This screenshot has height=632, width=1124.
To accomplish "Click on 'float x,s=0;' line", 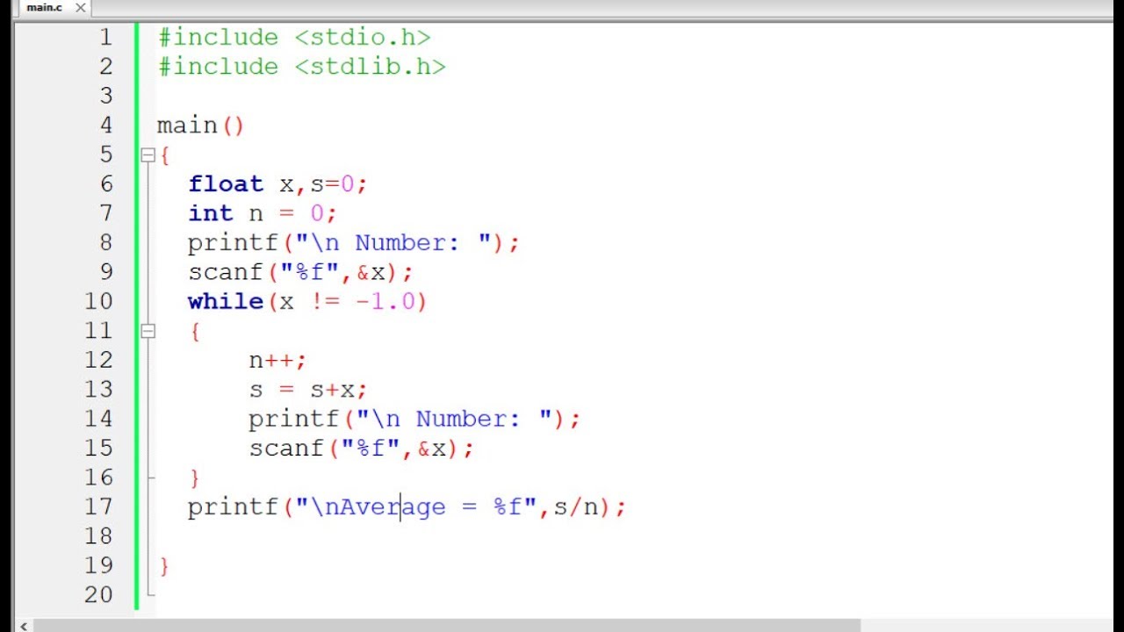I will (277, 184).
